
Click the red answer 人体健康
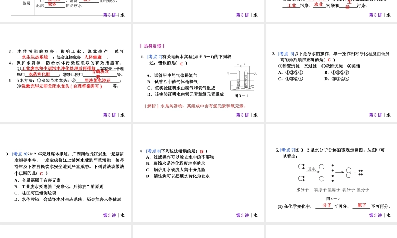coord(93,57)
